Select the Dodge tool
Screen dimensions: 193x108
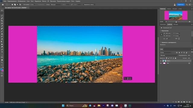(x=2, y=47)
